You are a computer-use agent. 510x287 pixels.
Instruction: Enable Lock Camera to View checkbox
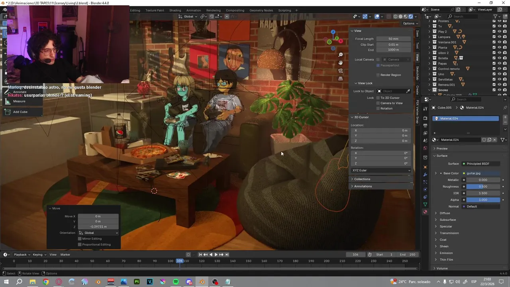coord(378,103)
